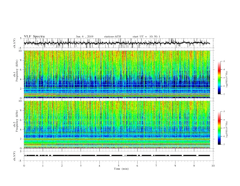This screenshot has width=240, height=186.
Task: Click time axis tick label "5"
Action: point(118,166)
